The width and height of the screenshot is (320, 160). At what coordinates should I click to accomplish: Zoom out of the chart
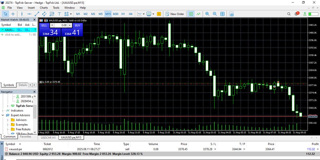coord(215,14)
